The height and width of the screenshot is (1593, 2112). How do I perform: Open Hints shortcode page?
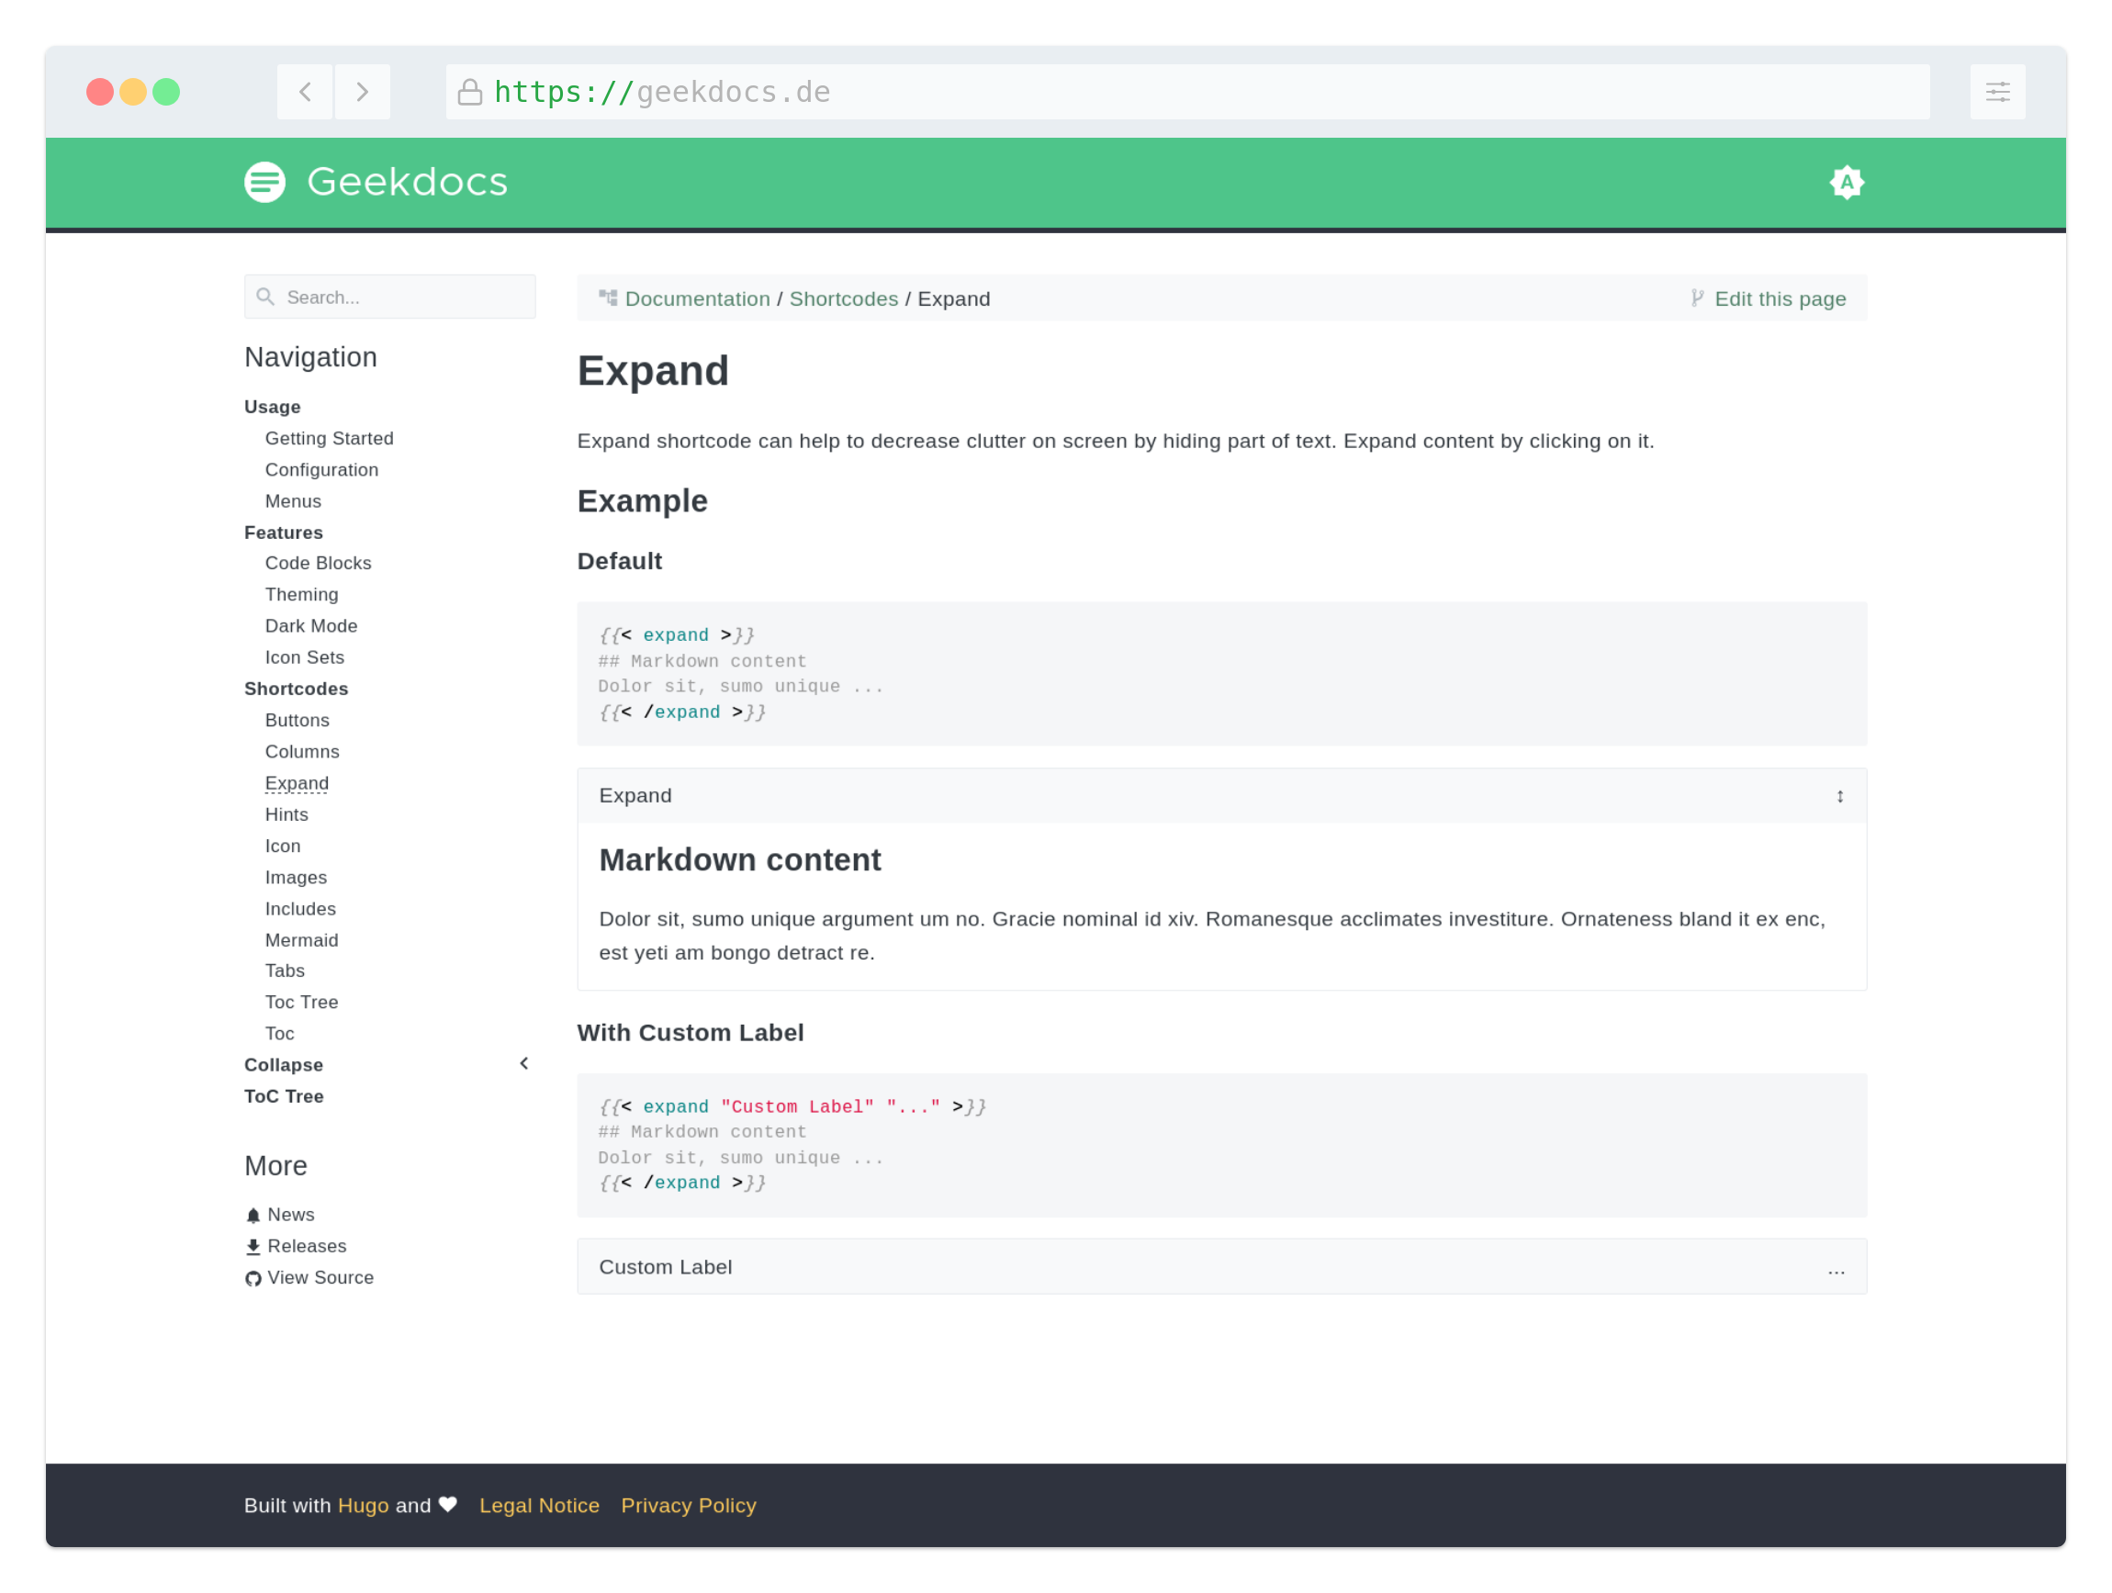(286, 814)
